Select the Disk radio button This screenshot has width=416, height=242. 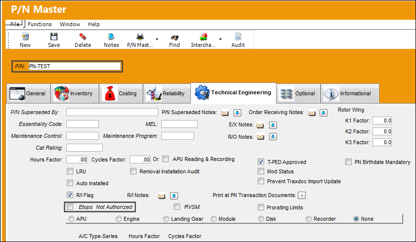coord(261,219)
